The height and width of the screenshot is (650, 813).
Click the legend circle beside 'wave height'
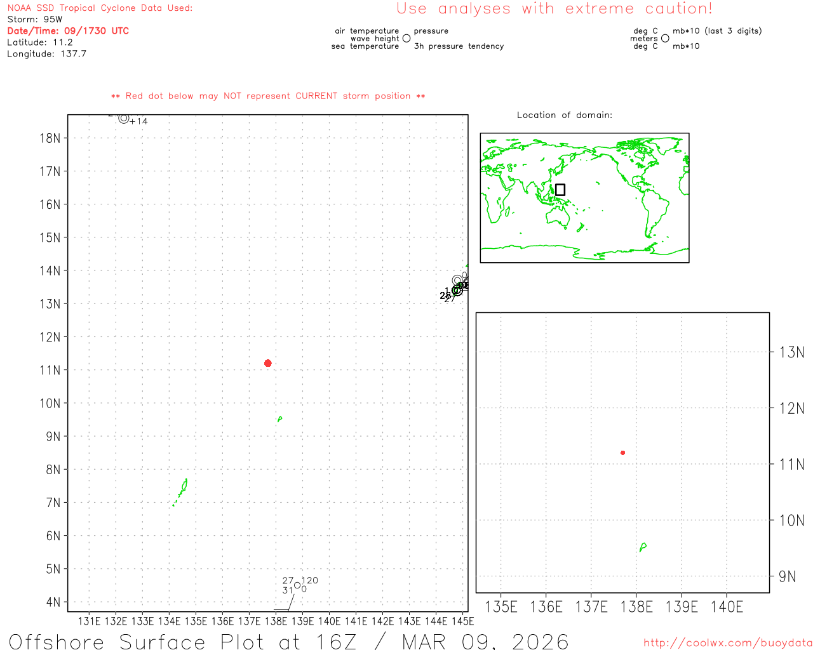pyautogui.click(x=406, y=38)
